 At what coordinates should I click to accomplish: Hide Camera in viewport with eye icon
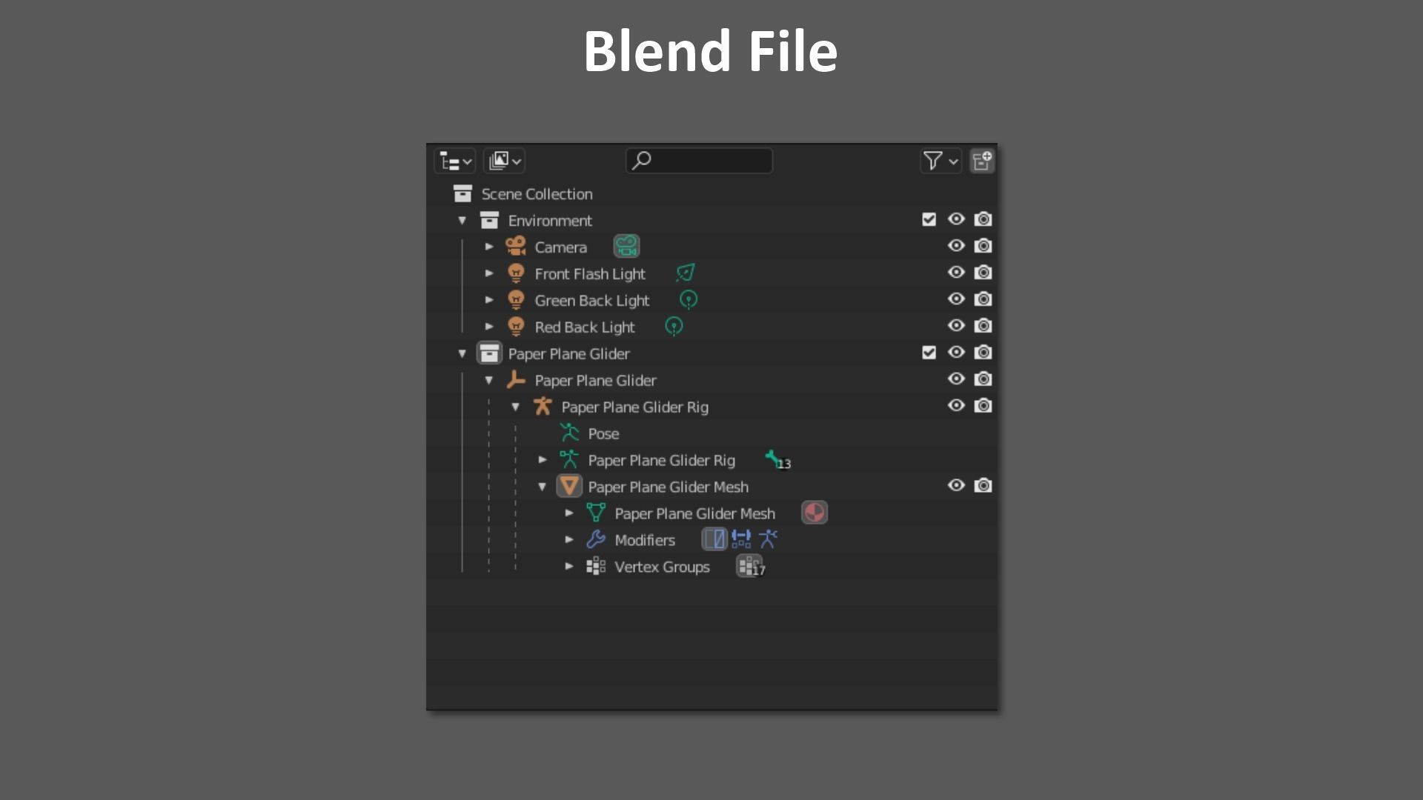tap(956, 246)
